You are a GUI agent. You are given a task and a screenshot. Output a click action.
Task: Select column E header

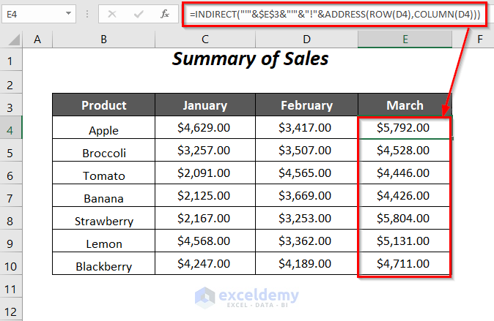(x=405, y=39)
